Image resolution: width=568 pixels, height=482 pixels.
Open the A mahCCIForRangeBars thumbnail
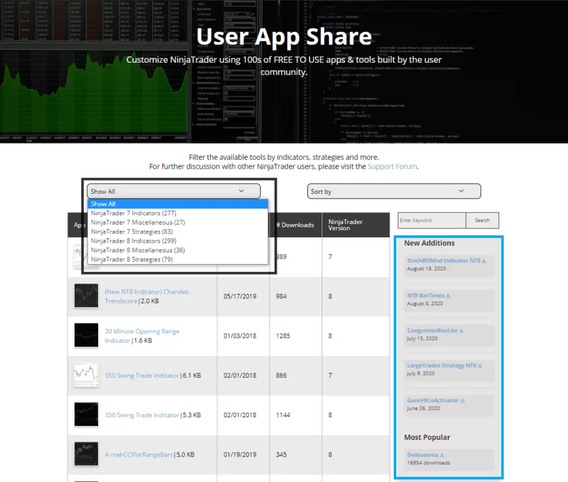click(x=86, y=454)
